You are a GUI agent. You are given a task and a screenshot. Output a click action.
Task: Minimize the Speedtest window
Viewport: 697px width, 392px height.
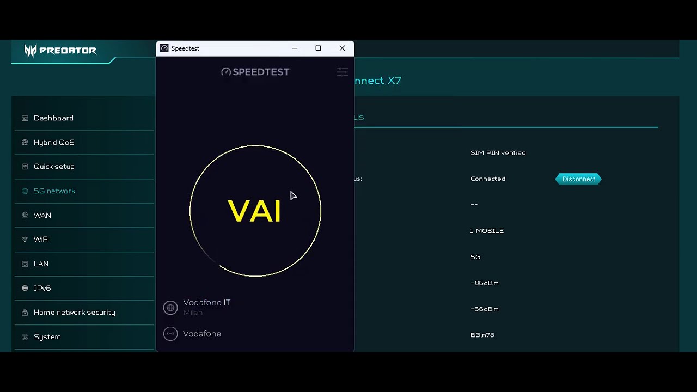(295, 48)
